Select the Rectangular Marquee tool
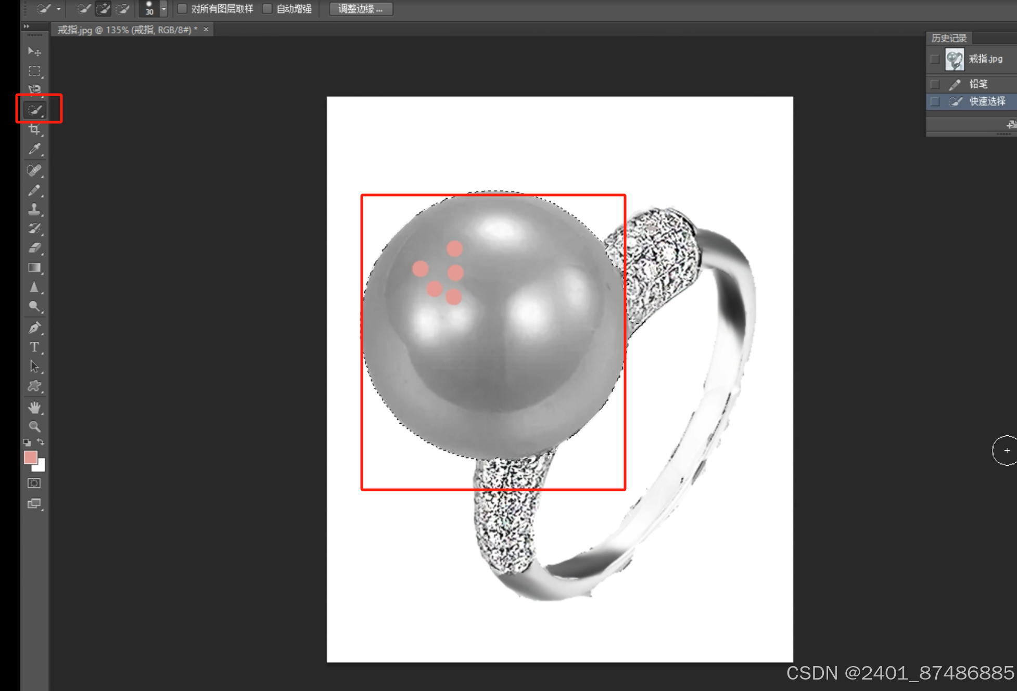This screenshot has height=691, width=1017. pos(34,71)
